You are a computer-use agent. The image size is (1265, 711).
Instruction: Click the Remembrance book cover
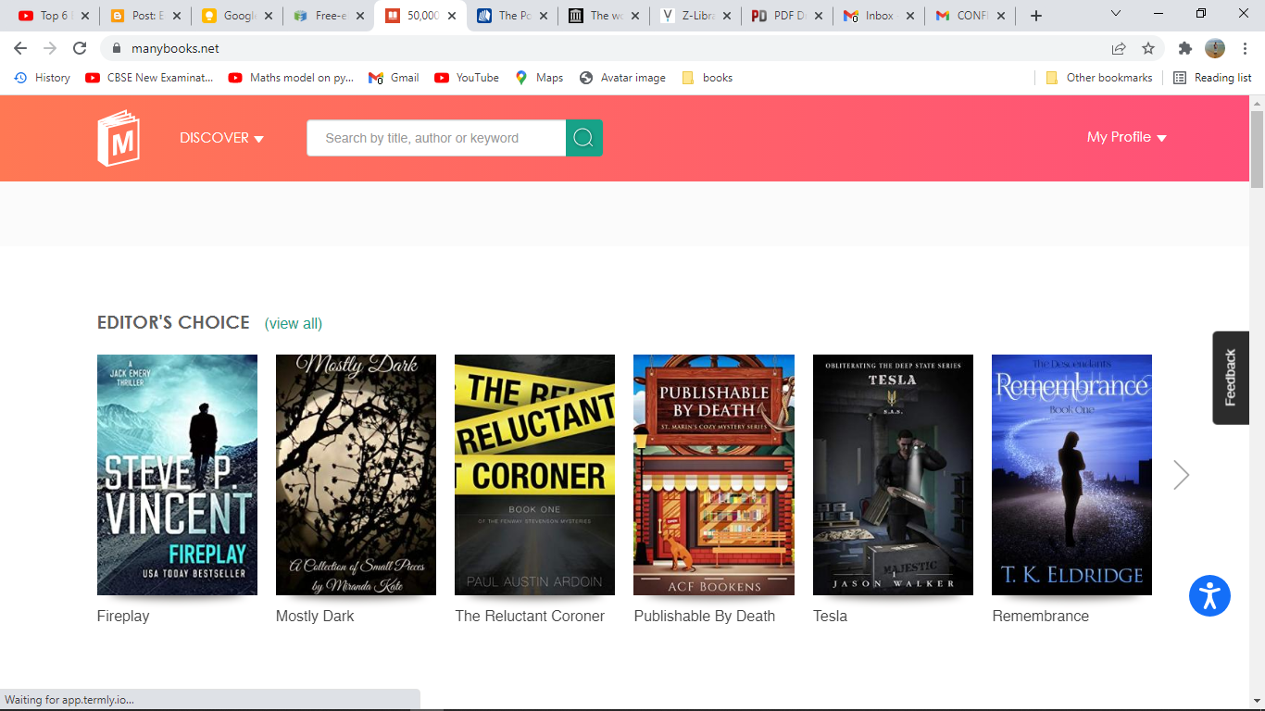click(x=1071, y=475)
